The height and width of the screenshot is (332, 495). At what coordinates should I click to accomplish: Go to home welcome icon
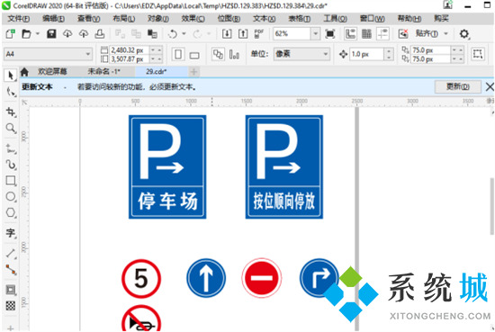[x=24, y=72]
